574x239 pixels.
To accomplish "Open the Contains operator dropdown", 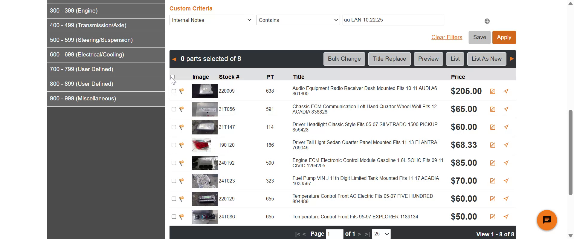I will [298, 20].
